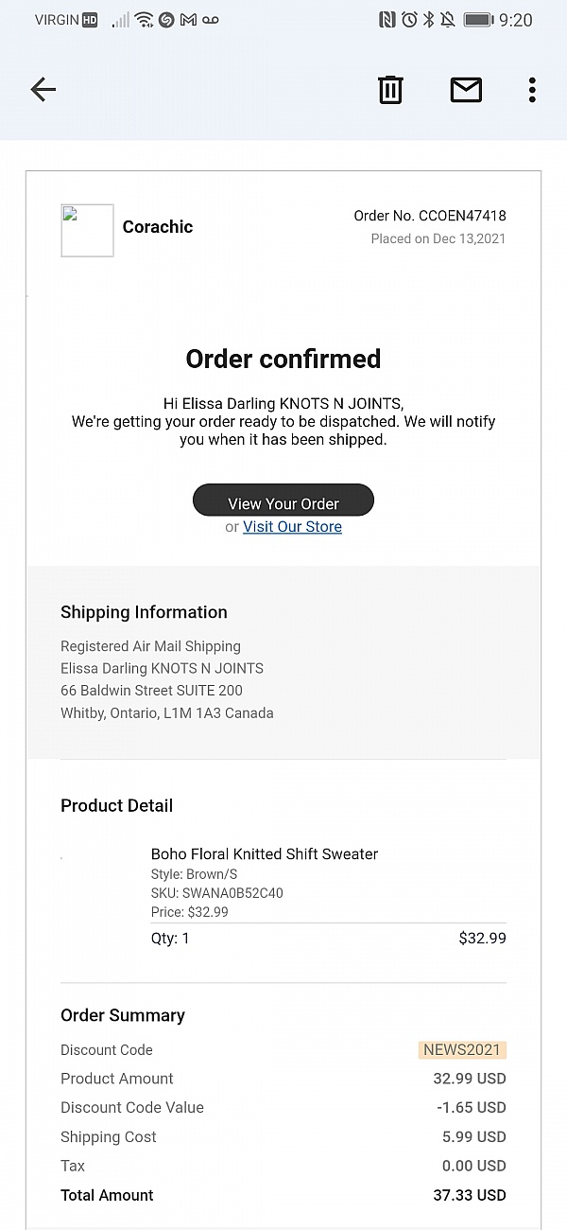Open the Visit Our Store link

pyautogui.click(x=292, y=527)
